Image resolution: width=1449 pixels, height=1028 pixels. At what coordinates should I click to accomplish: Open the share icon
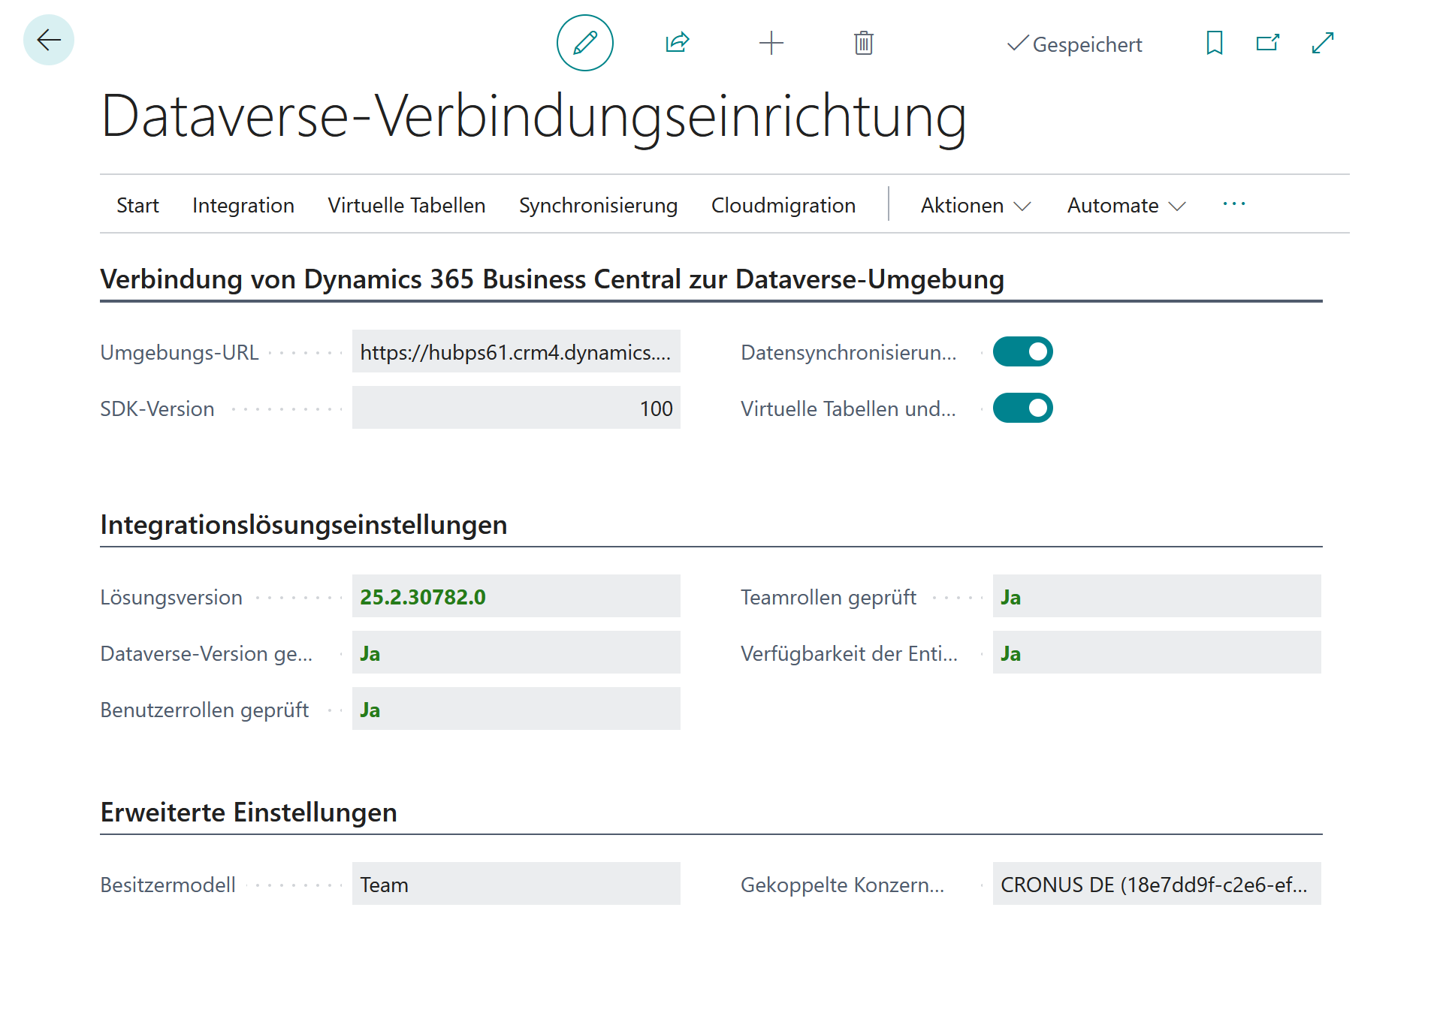[677, 43]
